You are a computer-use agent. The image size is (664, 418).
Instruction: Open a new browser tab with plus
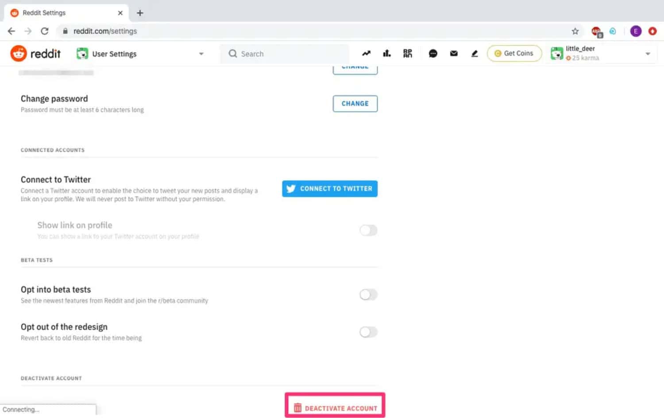tap(140, 13)
